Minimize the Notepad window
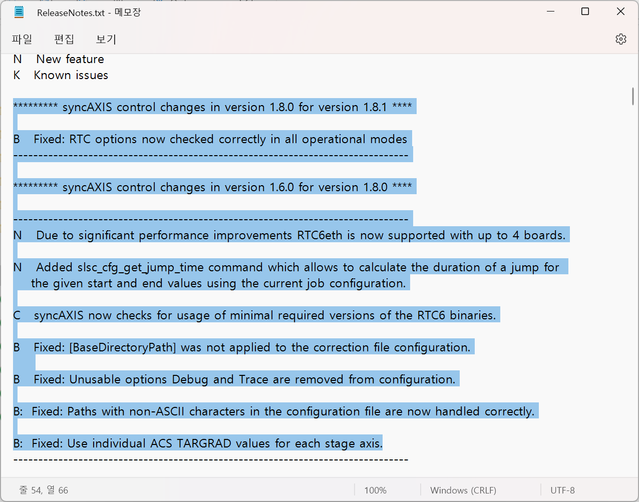The image size is (639, 502). pyautogui.click(x=551, y=12)
